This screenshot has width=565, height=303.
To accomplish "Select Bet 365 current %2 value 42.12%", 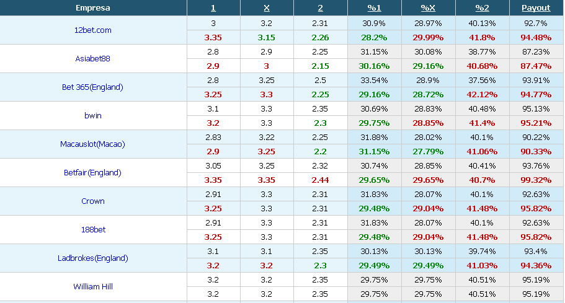I will (482, 95).
